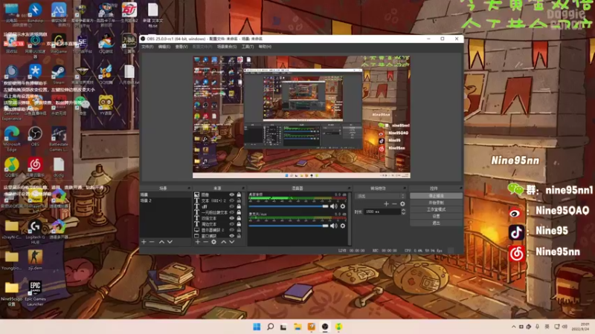Click the streaming button in 控件 panel
595x334 pixels.
(436, 196)
